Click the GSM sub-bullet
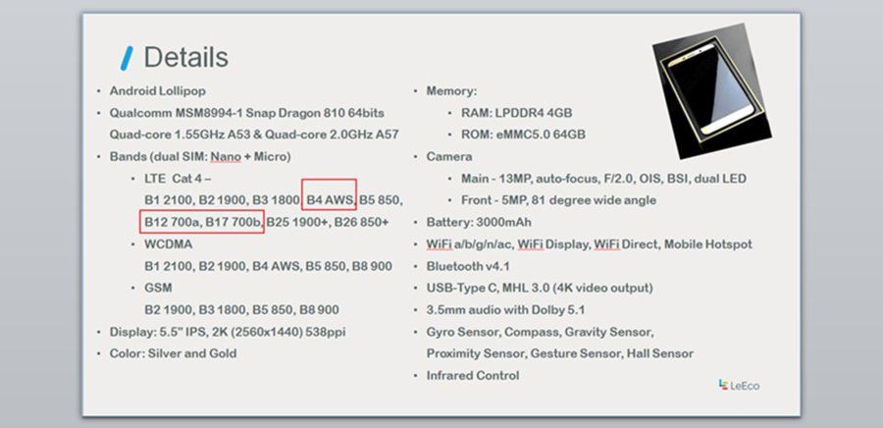Image resolution: width=883 pixels, height=428 pixels. coord(158,288)
